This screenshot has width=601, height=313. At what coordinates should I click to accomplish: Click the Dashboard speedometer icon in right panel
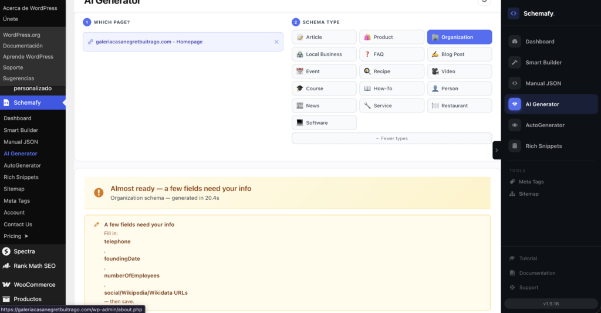pos(515,42)
